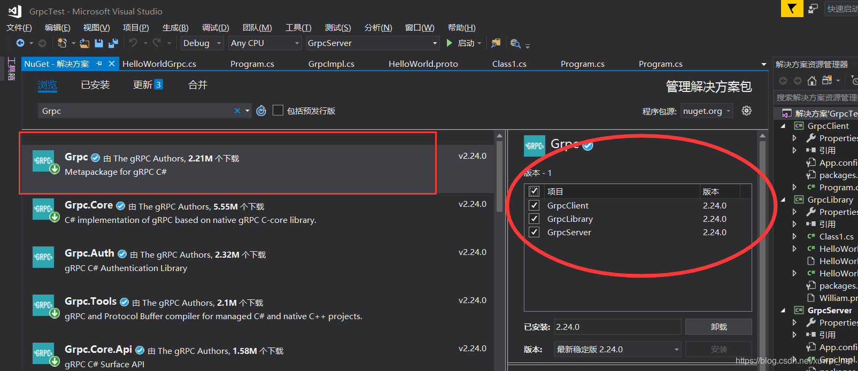Click the GrpcClient project icon in tree
This screenshot has height=371, width=858.
click(799, 126)
